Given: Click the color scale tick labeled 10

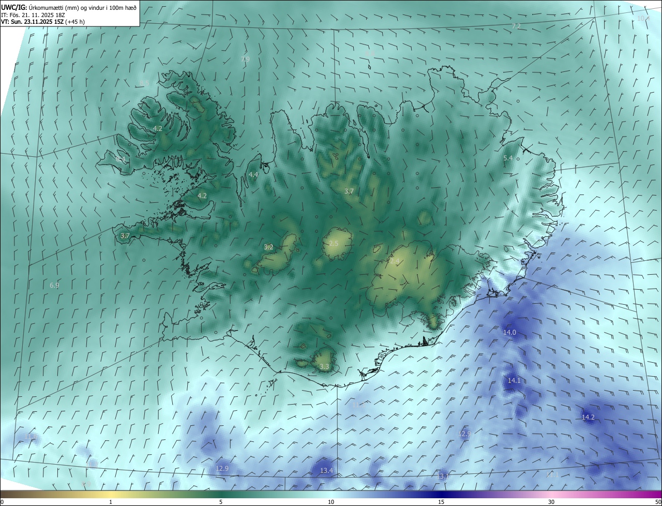Looking at the screenshot, I should coord(331,502).
